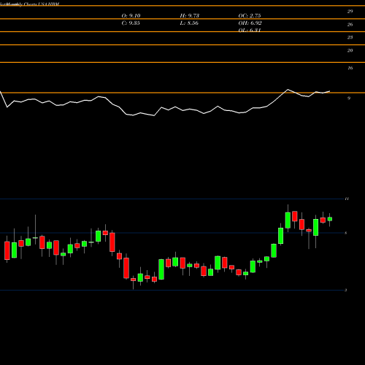Click the 8 candlestick axis label
Viewport: 365px width, 365px height.
coord(346,233)
